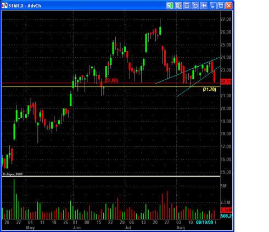Click the interval link 'I' icon
This screenshot has width=269, height=232.
[x=178, y=5]
